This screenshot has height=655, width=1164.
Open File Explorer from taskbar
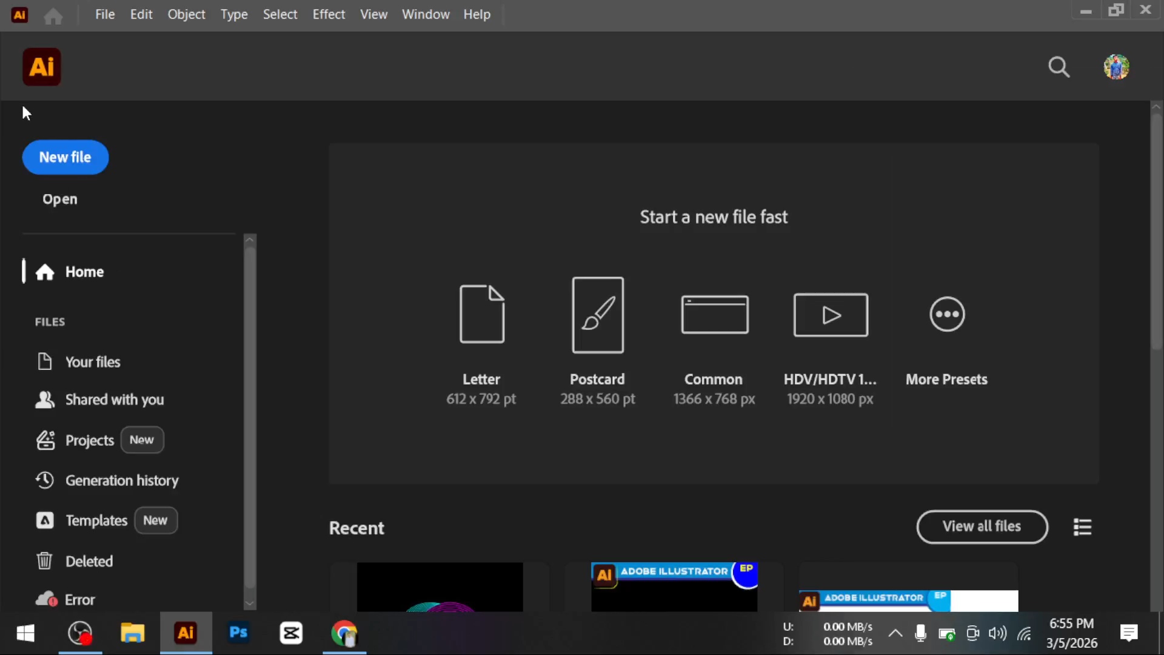tap(132, 633)
